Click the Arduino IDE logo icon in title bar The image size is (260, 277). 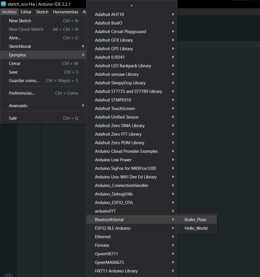[3, 4]
